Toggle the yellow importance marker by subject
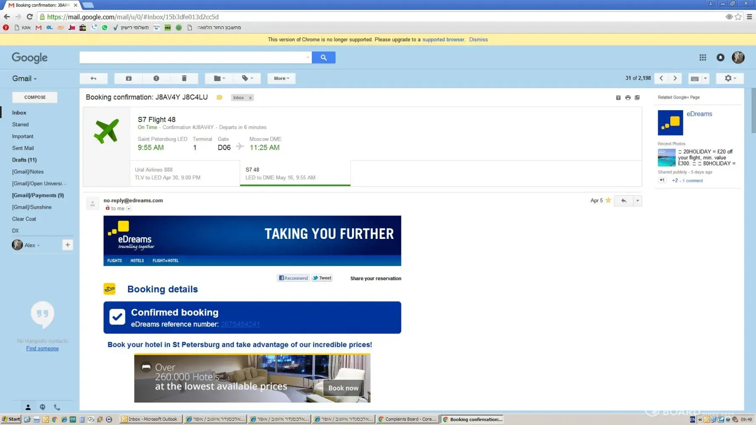This screenshot has height=425, width=756. 219,97
